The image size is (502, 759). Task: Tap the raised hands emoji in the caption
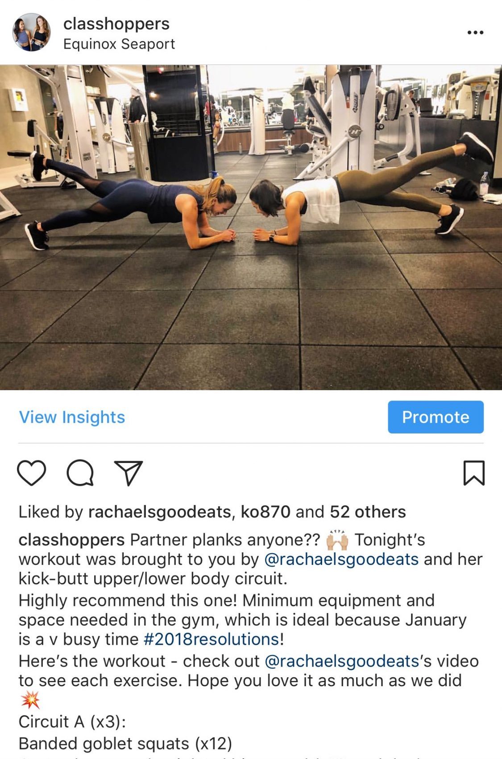(x=337, y=539)
